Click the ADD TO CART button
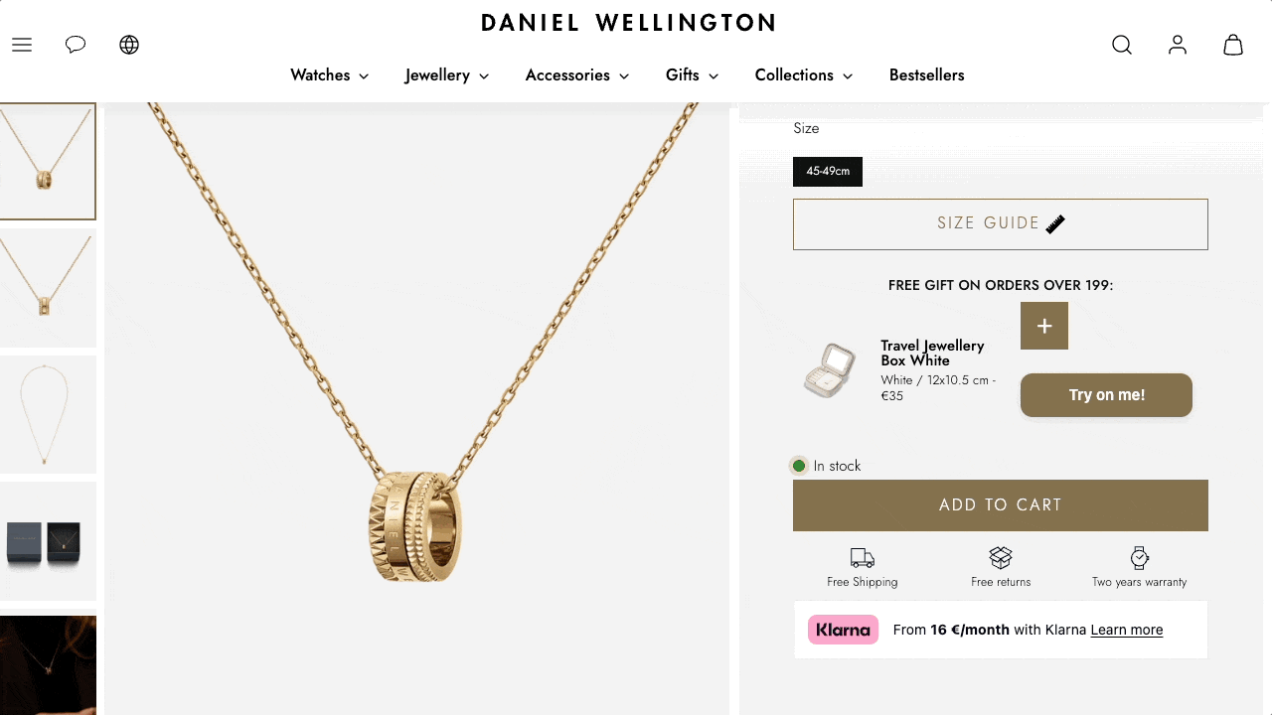 coord(1001,505)
